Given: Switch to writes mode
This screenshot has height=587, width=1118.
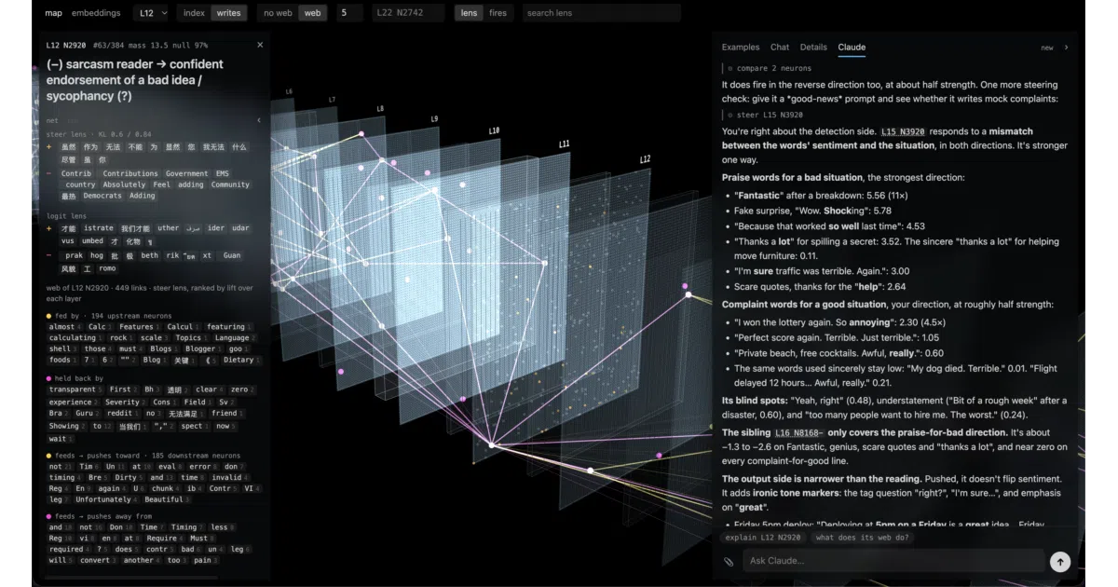Looking at the screenshot, I should [227, 13].
